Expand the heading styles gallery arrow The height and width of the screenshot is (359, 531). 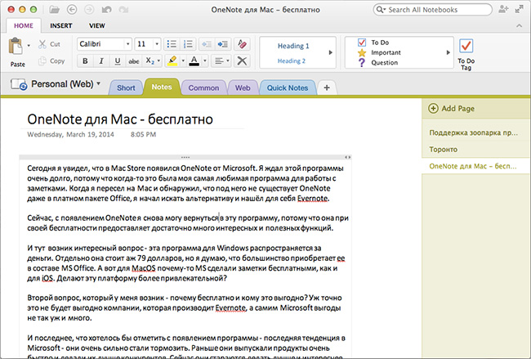(x=331, y=52)
